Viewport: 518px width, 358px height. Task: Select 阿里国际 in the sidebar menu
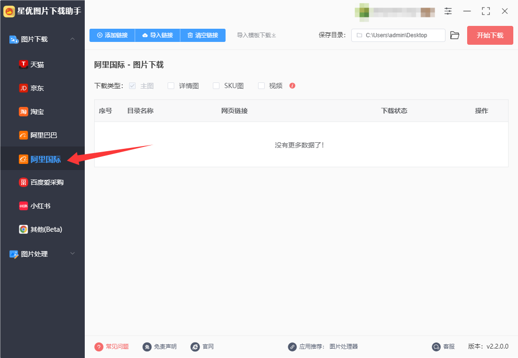click(x=42, y=159)
